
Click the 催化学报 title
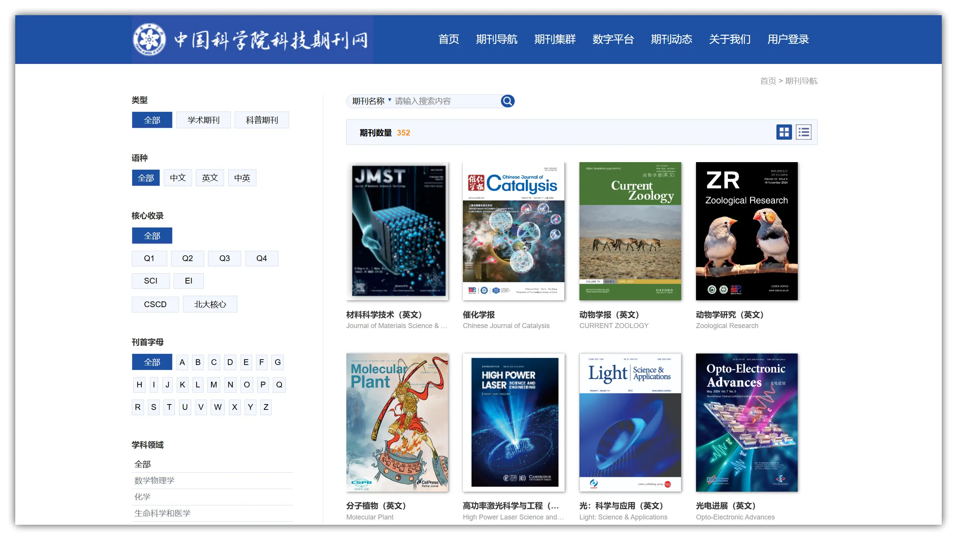[479, 315]
